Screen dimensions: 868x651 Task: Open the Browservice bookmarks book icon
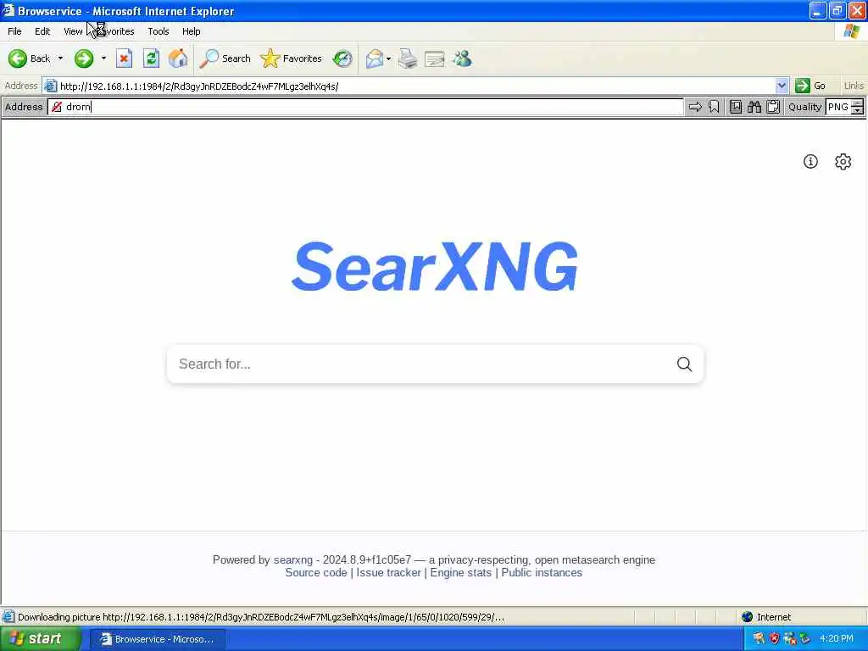tap(736, 107)
